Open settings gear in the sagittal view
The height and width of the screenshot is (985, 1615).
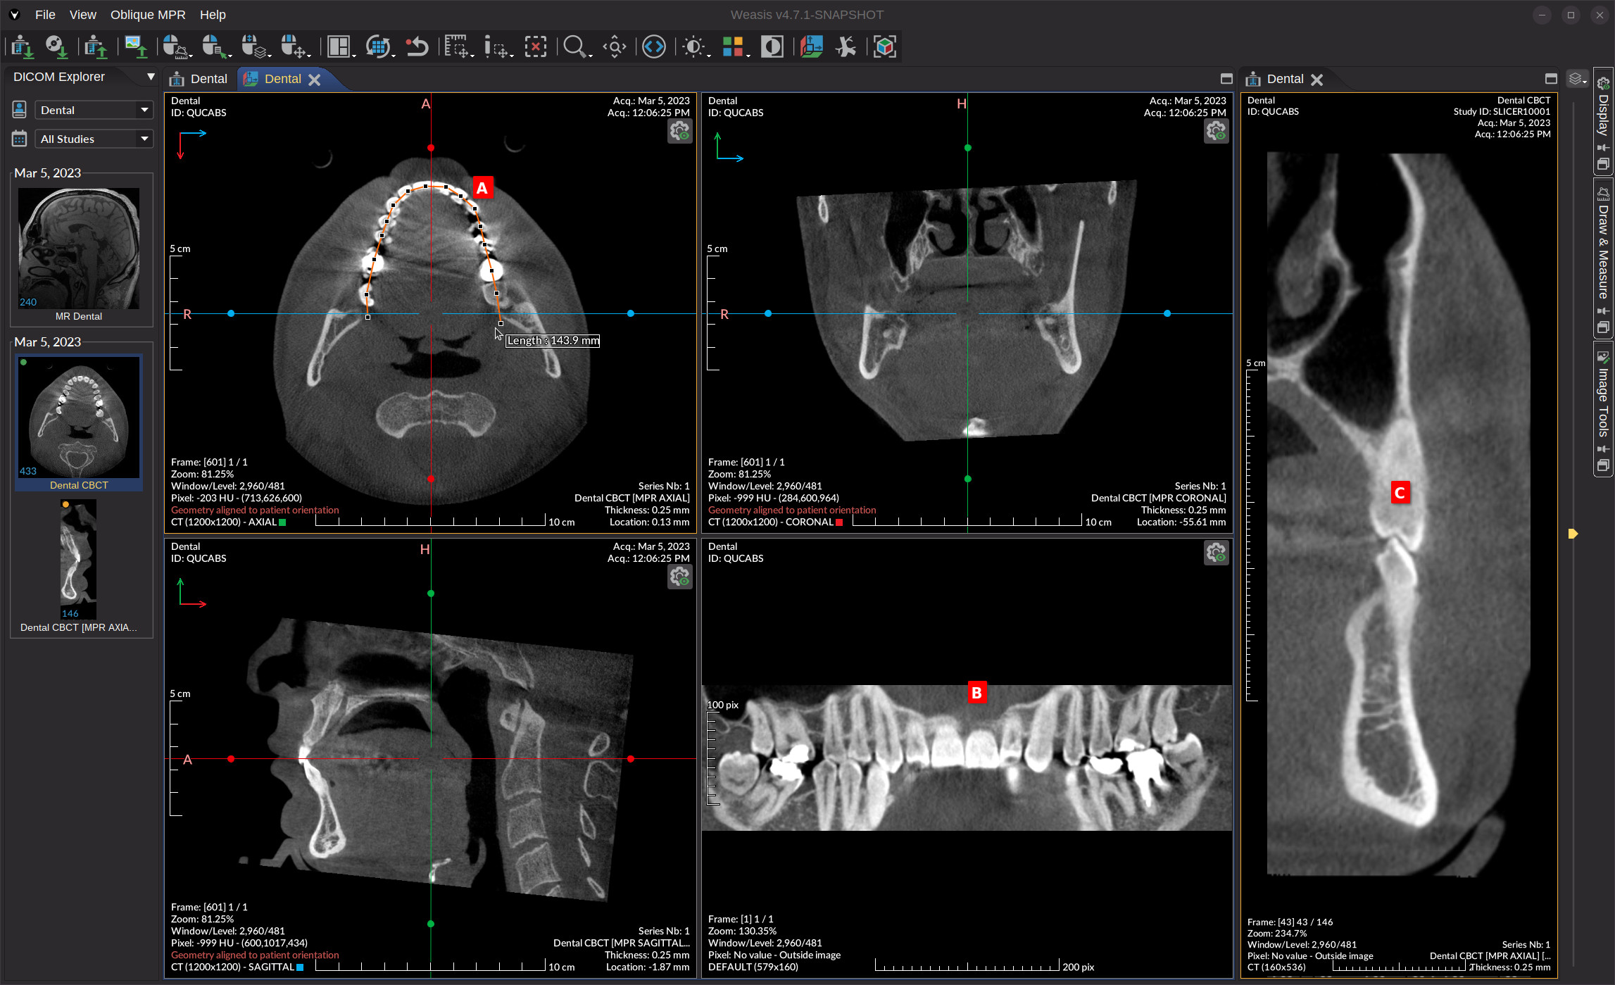679,577
